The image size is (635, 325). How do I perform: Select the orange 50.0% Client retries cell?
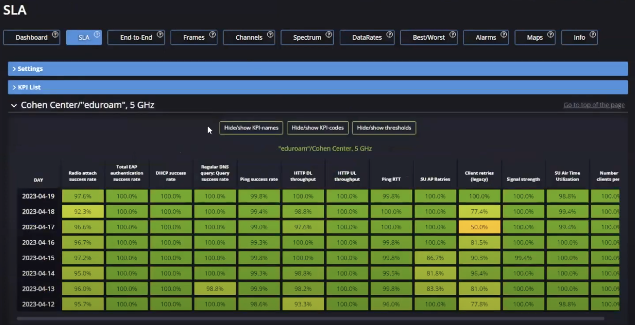coord(479,227)
